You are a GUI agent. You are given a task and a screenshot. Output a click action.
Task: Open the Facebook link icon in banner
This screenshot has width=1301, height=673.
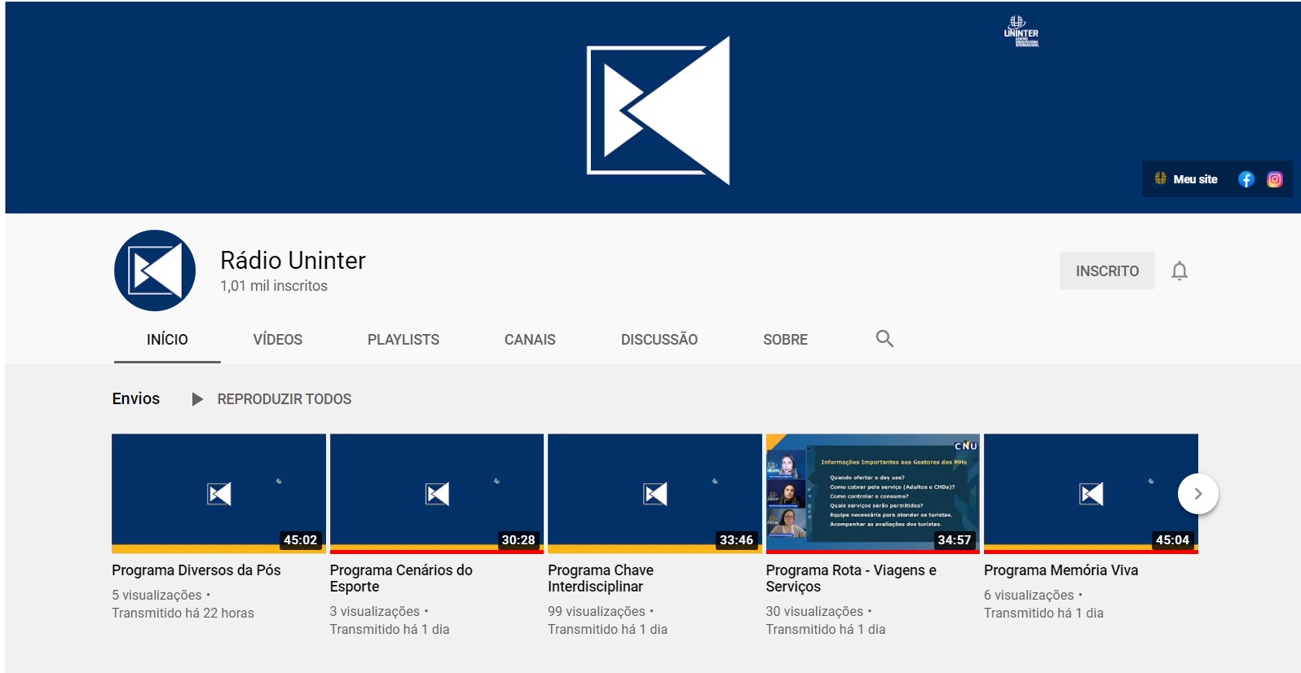[1246, 179]
